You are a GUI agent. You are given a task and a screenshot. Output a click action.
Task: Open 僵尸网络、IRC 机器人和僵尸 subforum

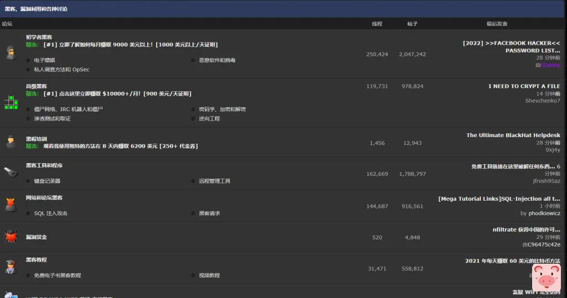coord(68,109)
